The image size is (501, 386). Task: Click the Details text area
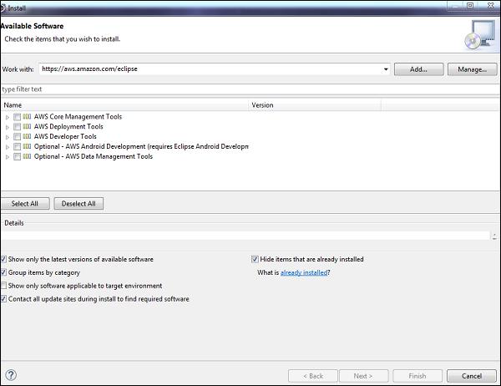[x=245, y=236]
